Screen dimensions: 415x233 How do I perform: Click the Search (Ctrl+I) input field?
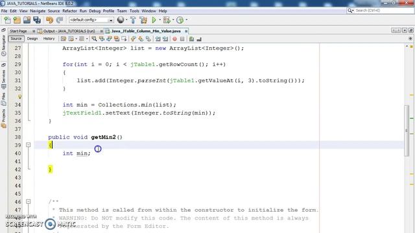[x=384, y=10]
